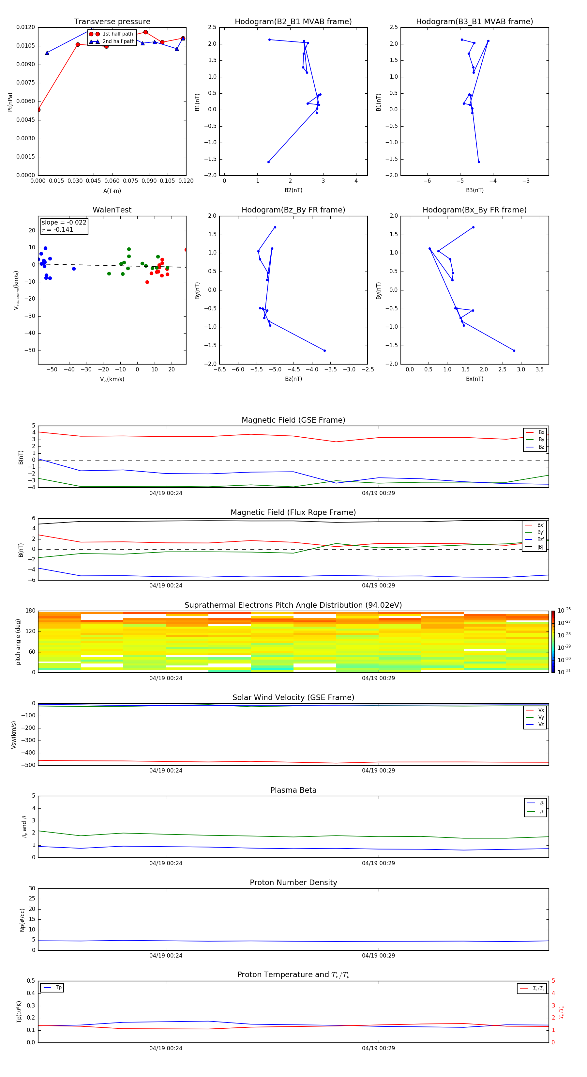Click the 'Bz(nT)' x-axis label
Viewport: 587px width, 1077px height.
[x=293, y=379]
